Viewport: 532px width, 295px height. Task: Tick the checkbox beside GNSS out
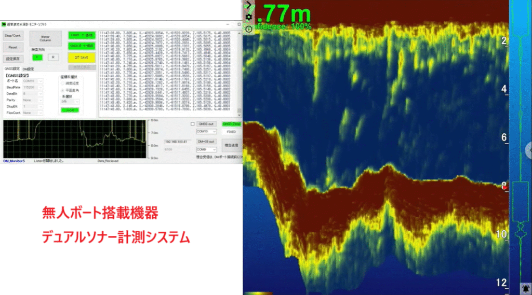(193, 124)
